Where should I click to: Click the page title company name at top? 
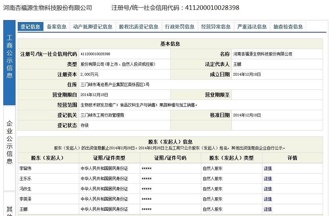pos(48,8)
